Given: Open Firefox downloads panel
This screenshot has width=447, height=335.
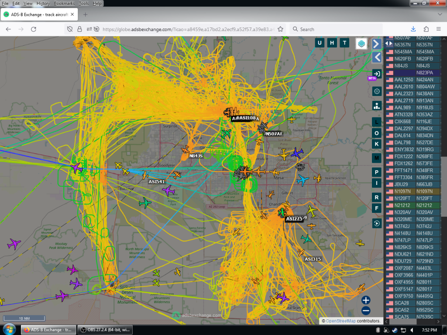Looking at the screenshot, I should pyautogui.click(x=413, y=29).
